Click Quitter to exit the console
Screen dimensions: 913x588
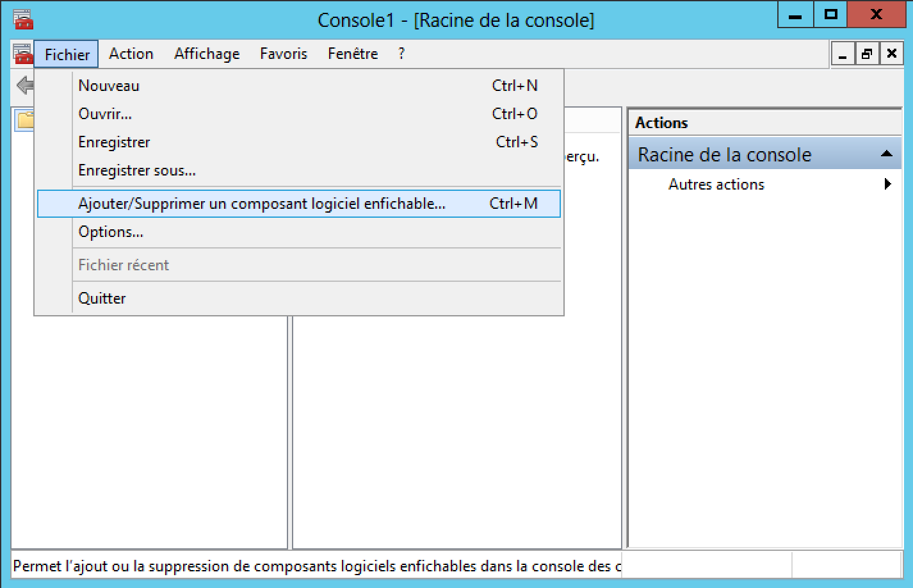pos(102,298)
